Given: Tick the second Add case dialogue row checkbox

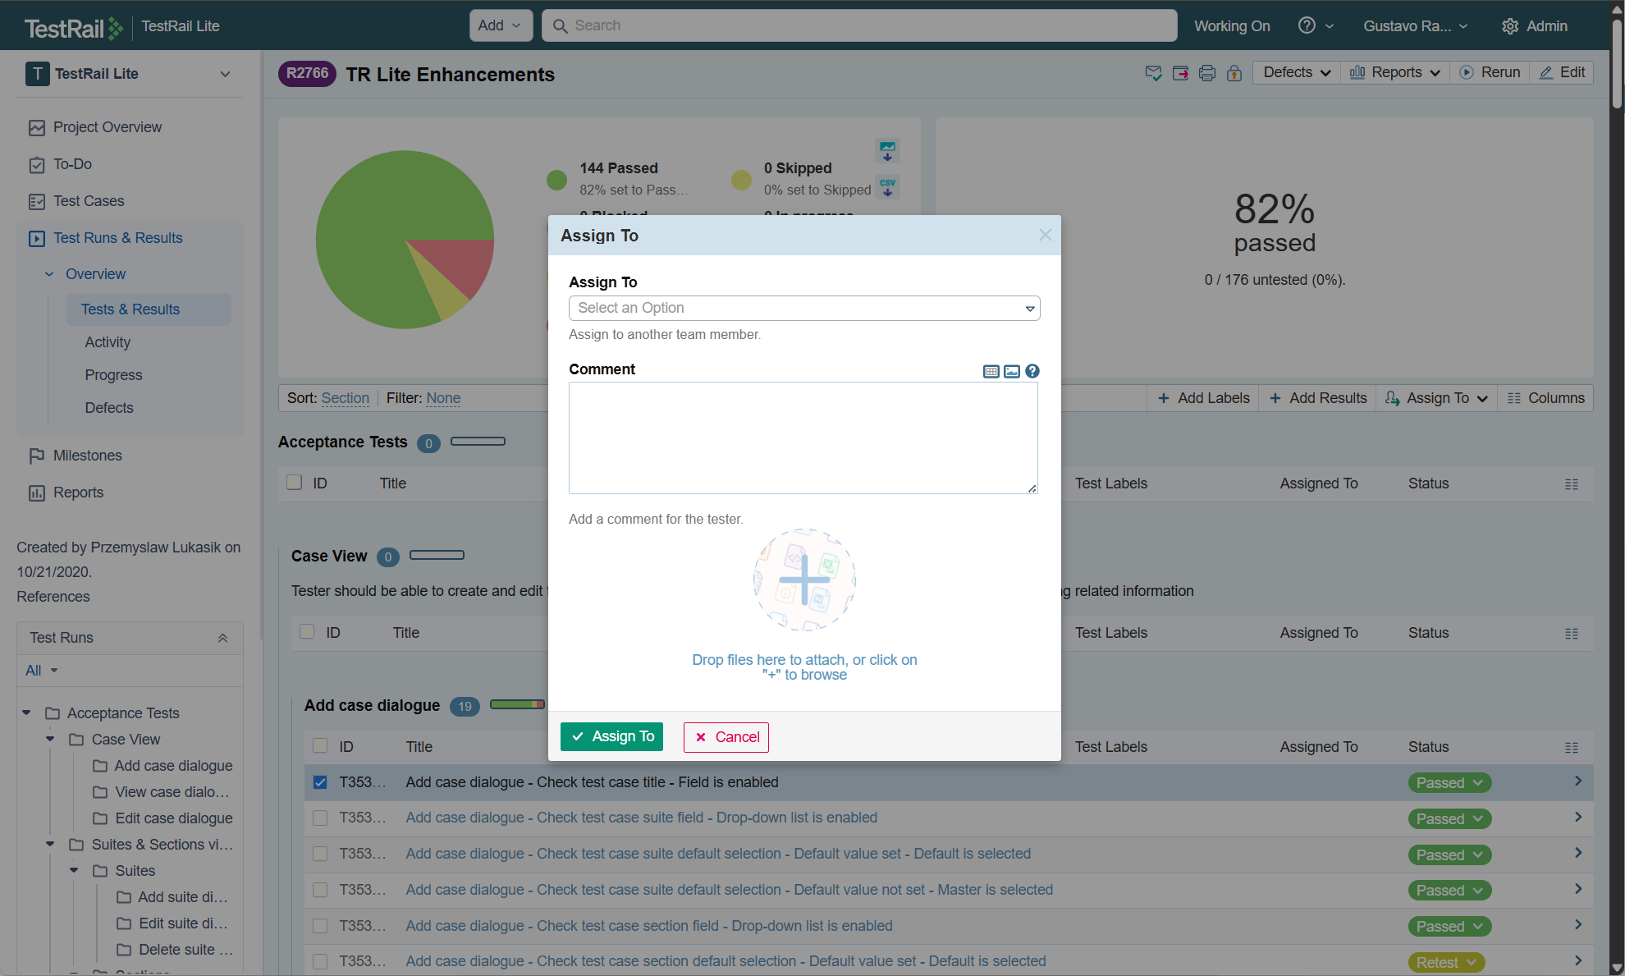Looking at the screenshot, I should click(320, 818).
